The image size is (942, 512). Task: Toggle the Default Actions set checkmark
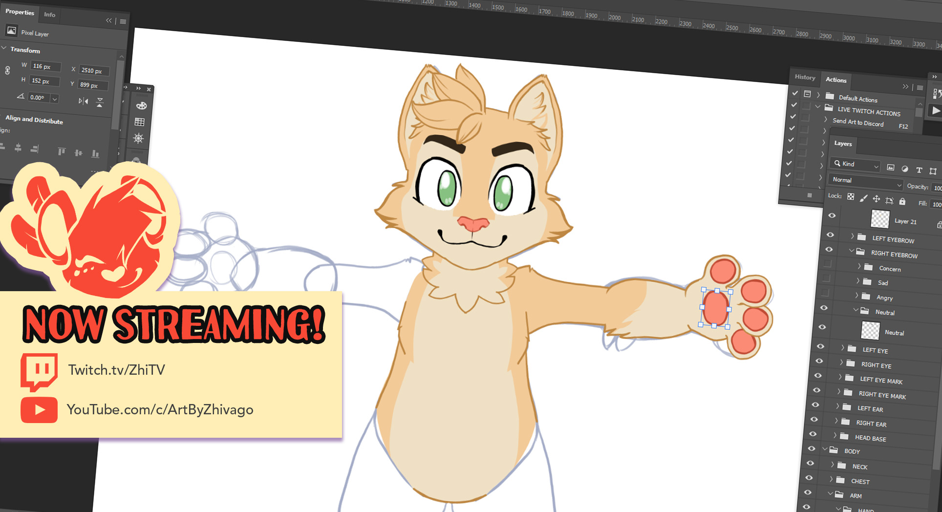point(795,93)
